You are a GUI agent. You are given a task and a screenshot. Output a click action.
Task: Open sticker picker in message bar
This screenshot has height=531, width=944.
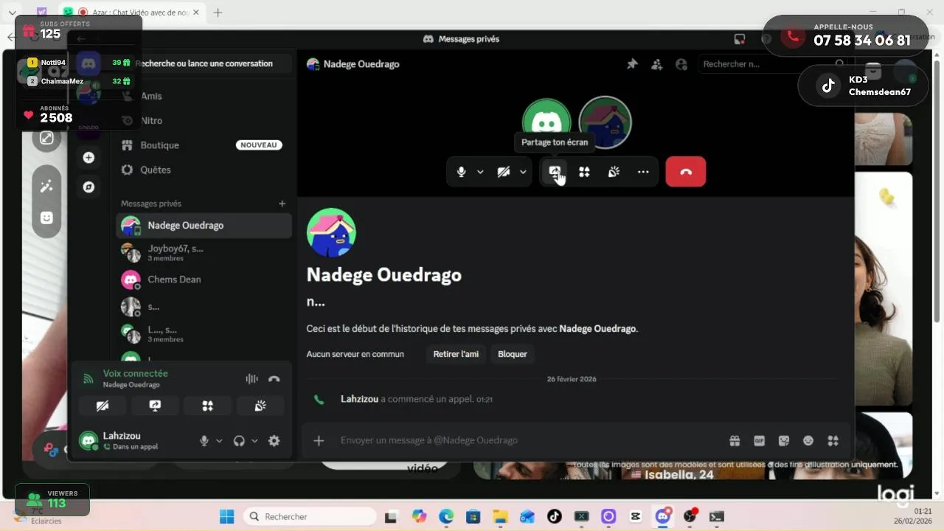(x=784, y=441)
